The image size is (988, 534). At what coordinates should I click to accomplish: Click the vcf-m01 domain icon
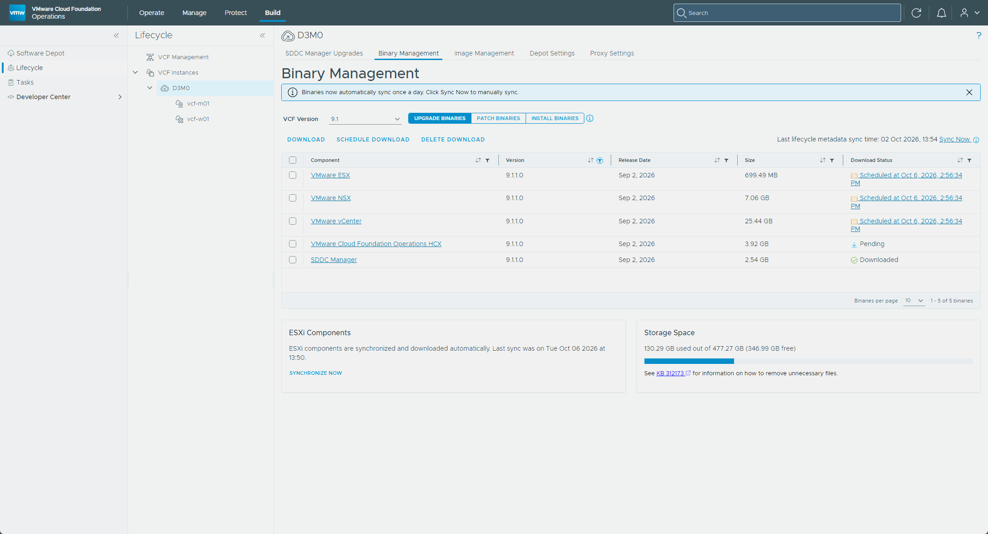click(179, 104)
